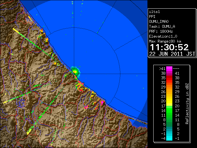The image size is (197, 148).
Task: Click the '>41' legend label
Action: tap(162, 68)
